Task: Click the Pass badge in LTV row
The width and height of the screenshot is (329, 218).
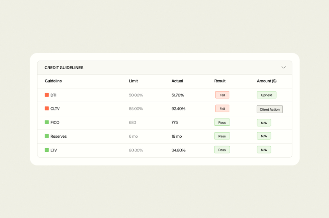Action: (222, 150)
